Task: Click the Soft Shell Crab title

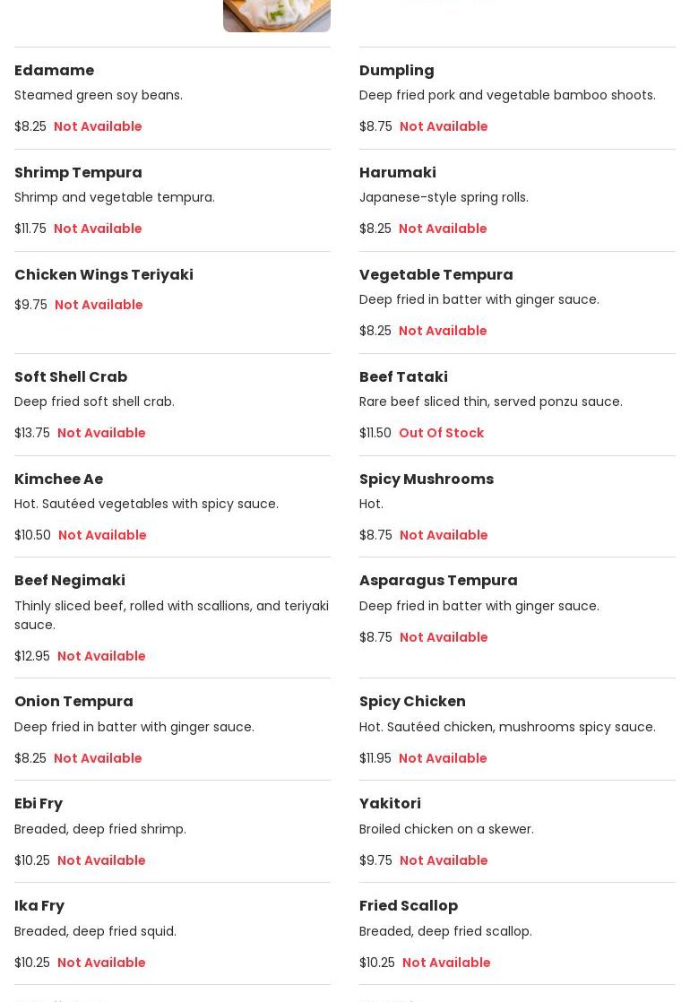Action: (71, 377)
